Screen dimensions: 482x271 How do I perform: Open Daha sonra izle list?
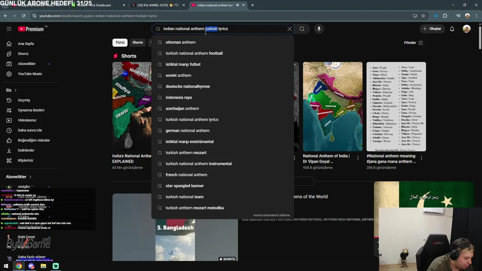point(29,130)
